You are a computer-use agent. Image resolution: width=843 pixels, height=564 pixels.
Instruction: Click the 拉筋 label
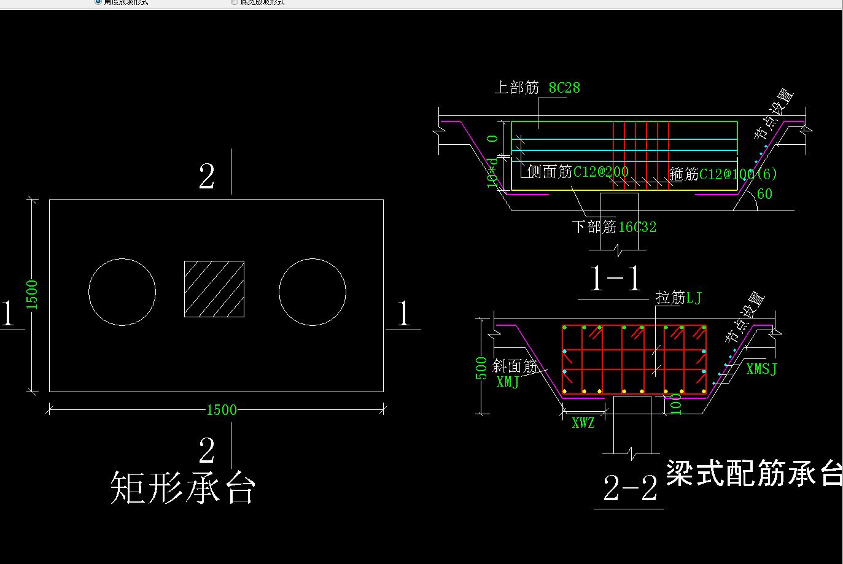click(670, 298)
